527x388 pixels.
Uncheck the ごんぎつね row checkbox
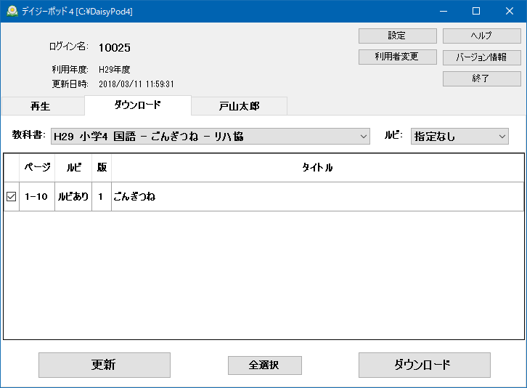(x=11, y=196)
